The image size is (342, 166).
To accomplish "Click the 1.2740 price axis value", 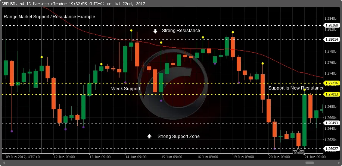I will (x=331, y=73).
